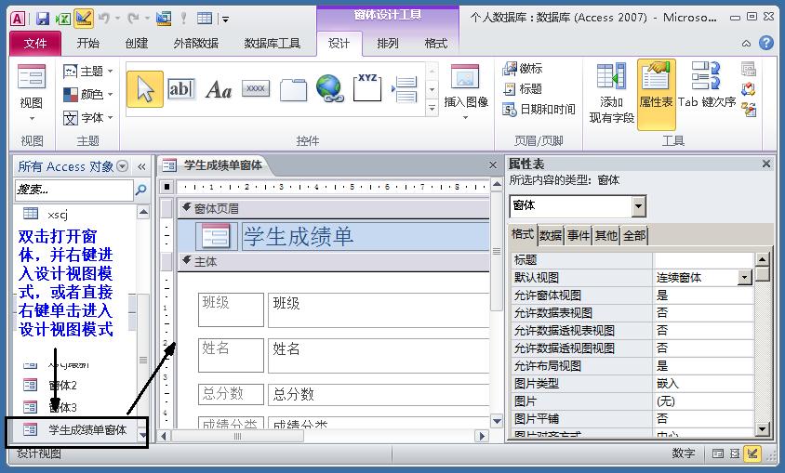Switch to the 排列 (Arrange) ribbon tab
Image resolution: width=785 pixels, height=473 pixels.
tap(388, 44)
